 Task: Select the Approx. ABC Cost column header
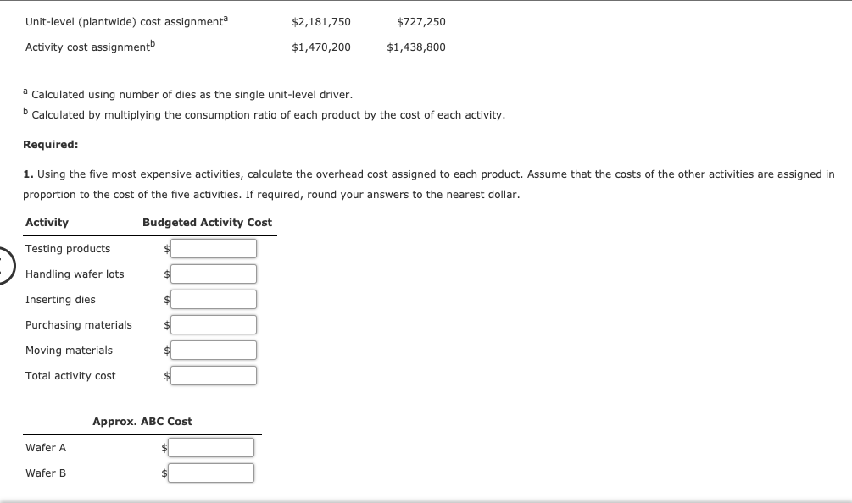pyautogui.click(x=140, y=421)
